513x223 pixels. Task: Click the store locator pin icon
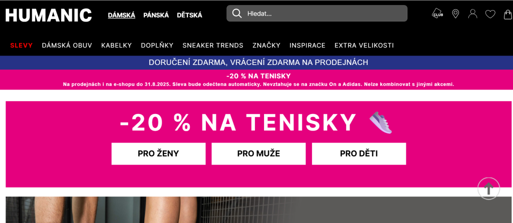click(455, 13)
